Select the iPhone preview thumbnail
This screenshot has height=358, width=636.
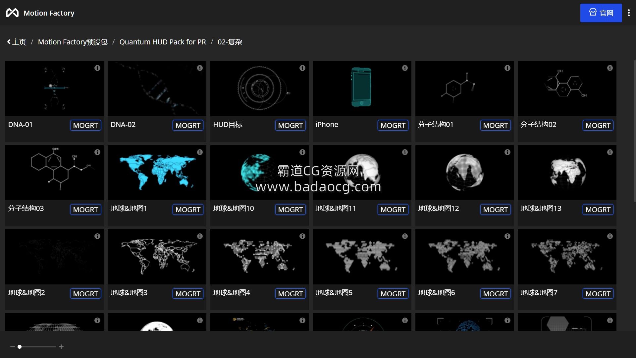click(x=362, y=89)
